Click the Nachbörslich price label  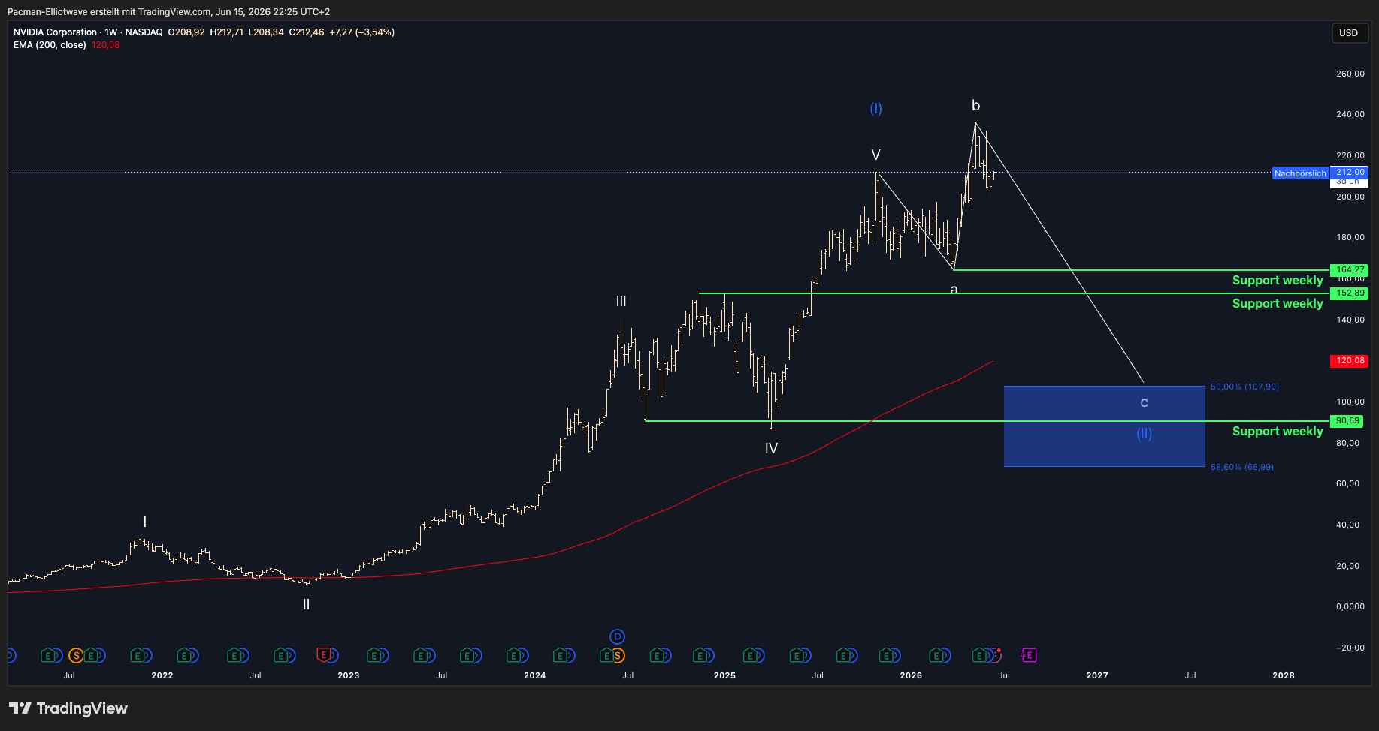pos(1300,173)
